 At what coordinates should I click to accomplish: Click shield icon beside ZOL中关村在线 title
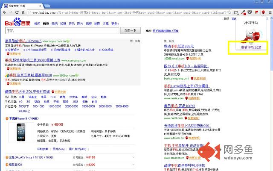pyautogui.click(x=53, y=91)
